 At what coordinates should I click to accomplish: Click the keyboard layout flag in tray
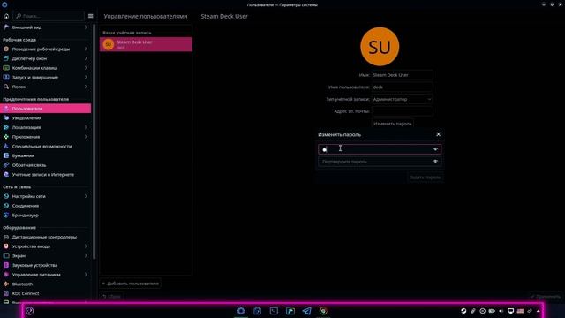pos(520,311)
